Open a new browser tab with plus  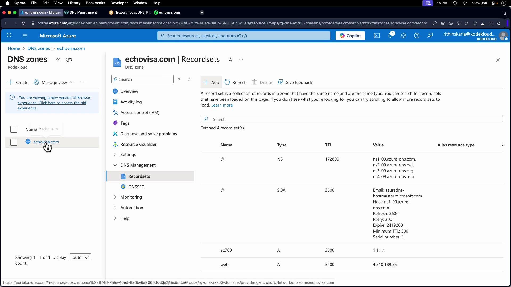[x=202, y=12]
